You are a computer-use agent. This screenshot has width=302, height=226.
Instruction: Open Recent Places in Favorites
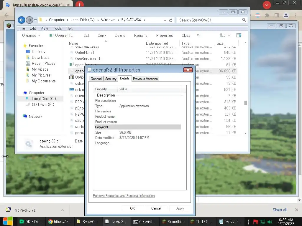coord(43,64)
